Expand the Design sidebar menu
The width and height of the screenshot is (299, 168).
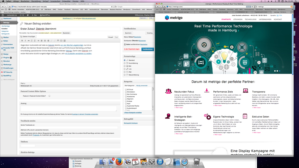6,54
